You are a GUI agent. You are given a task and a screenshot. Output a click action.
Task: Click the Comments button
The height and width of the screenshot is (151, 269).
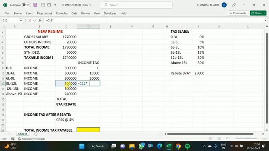tap(238, 13)
